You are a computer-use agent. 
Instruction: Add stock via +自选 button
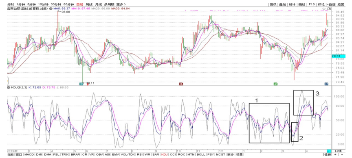(331, 4)
